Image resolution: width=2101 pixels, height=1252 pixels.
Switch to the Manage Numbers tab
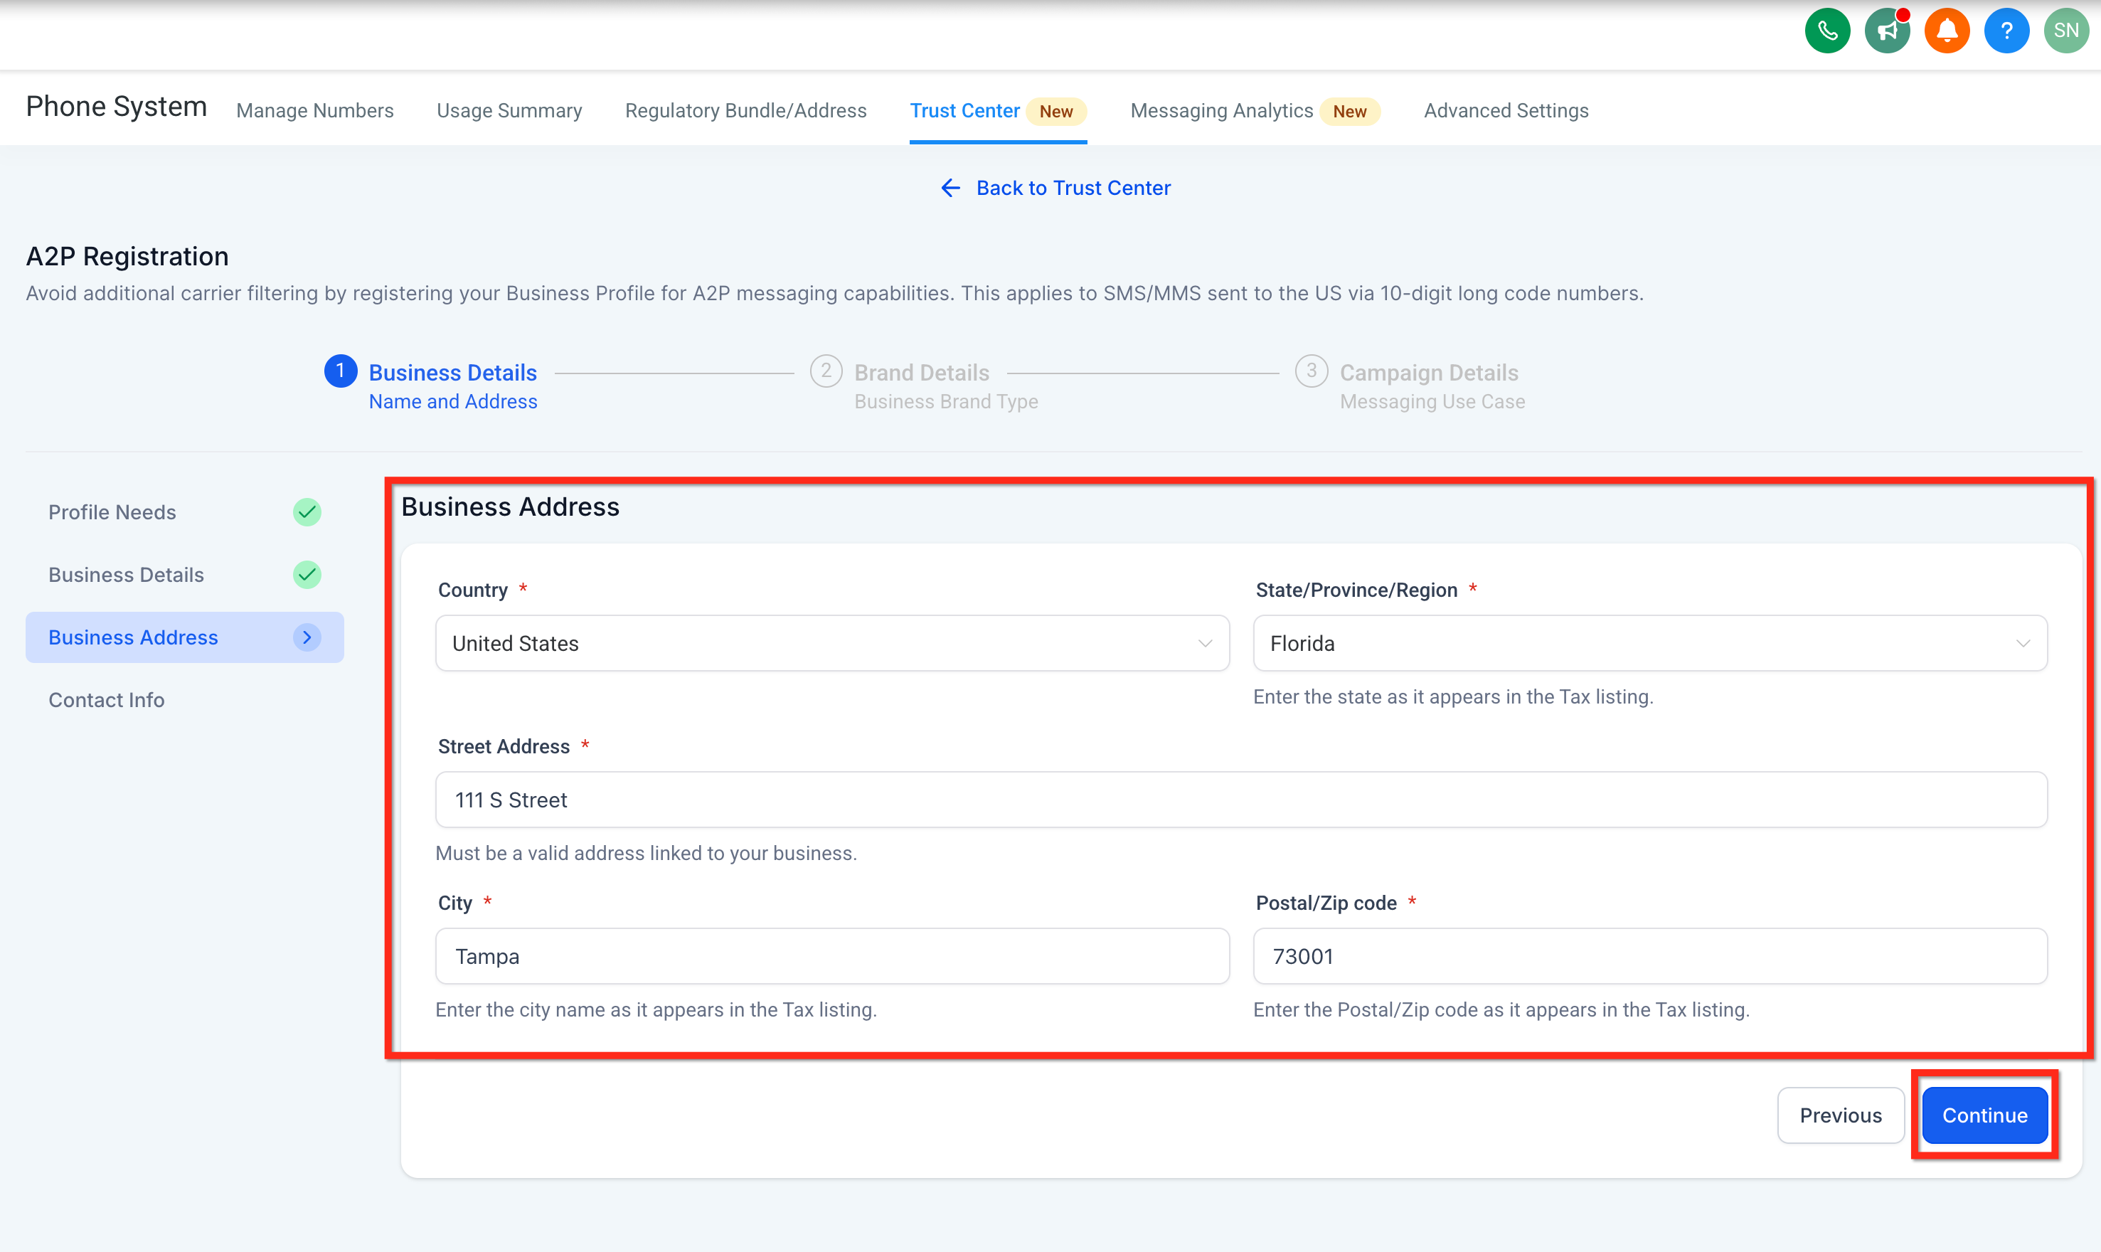tap(314, 110)
